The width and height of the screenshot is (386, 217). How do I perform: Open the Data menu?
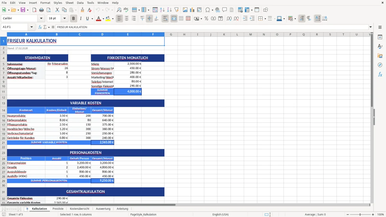coord(80,3)
